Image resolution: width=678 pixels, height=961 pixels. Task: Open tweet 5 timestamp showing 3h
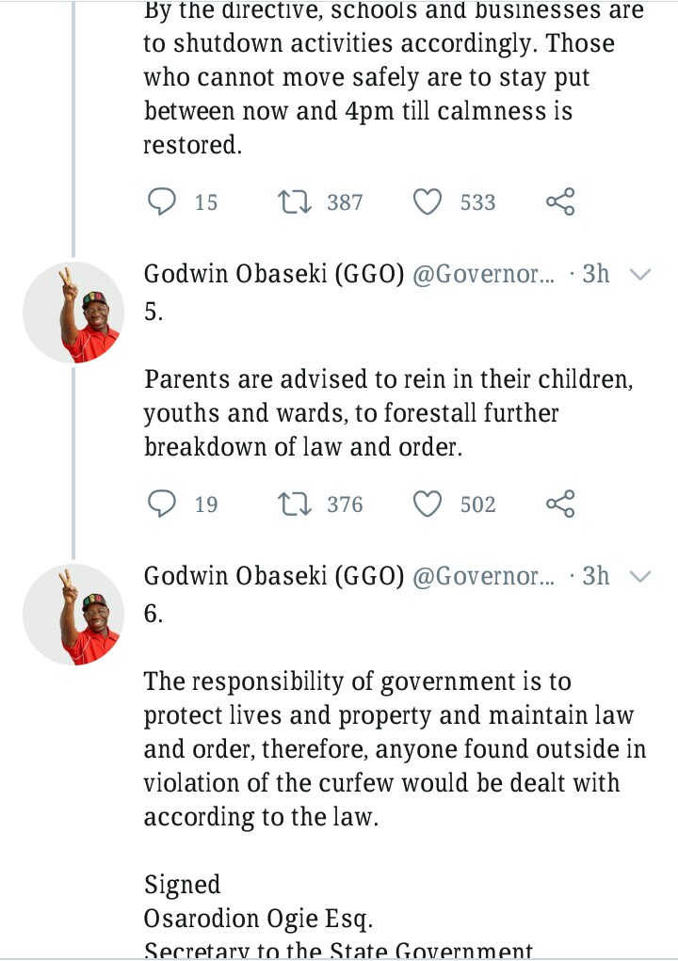[x=595, y=274]
